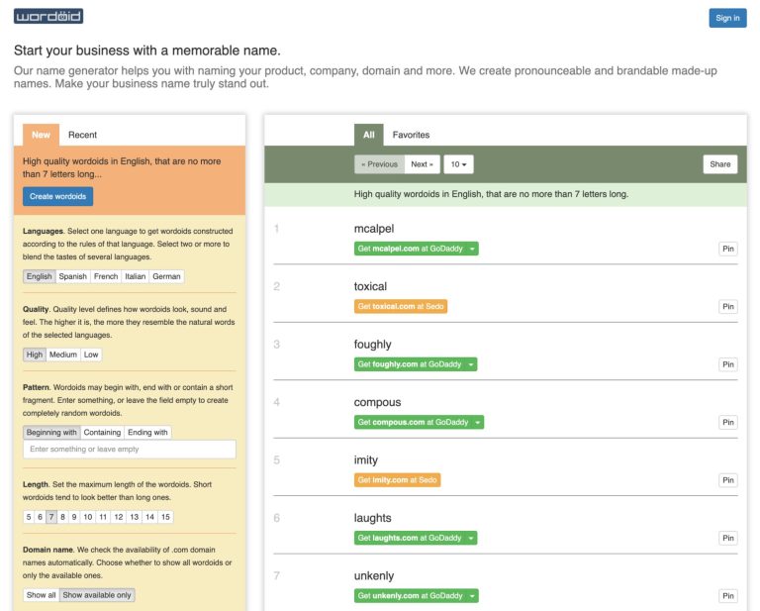Pin the mcalpel wordoid

pyautogui.click(x=727, y=249)
